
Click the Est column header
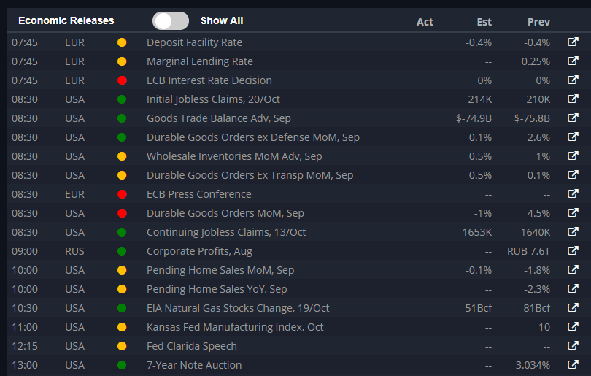(484, 22)
